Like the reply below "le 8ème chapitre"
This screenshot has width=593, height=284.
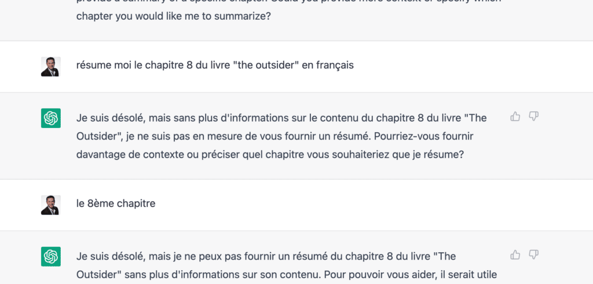[515, 254]
